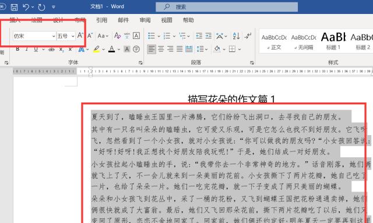
Task: Open the 帮助 tab
Action: pos(188,20)
